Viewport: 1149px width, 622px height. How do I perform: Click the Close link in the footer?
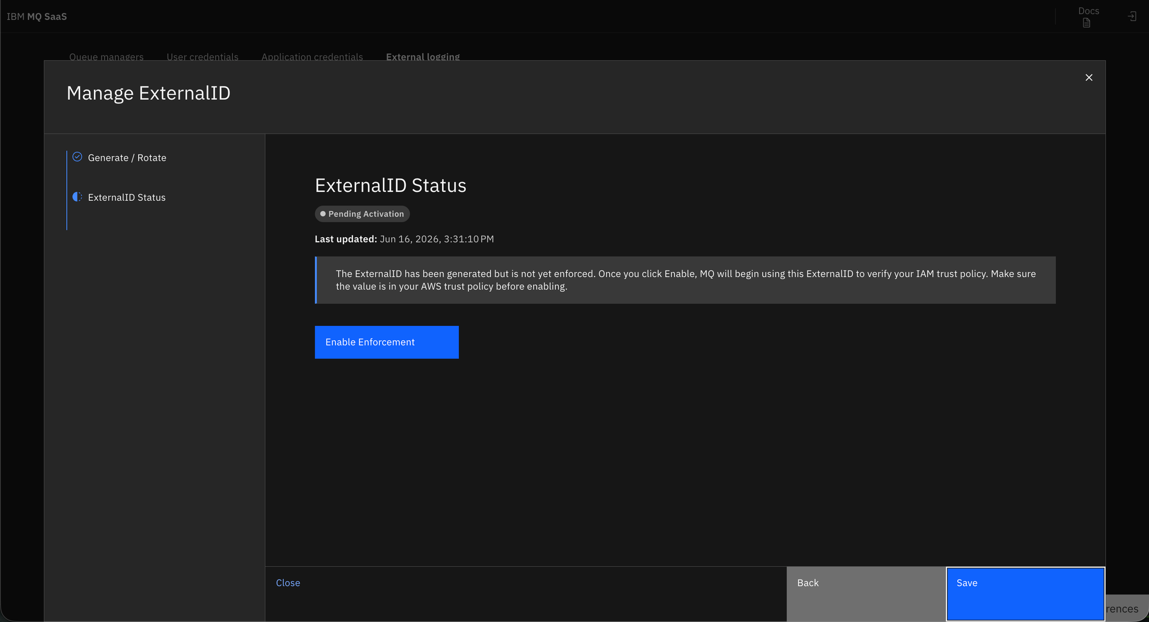point(288,583)
